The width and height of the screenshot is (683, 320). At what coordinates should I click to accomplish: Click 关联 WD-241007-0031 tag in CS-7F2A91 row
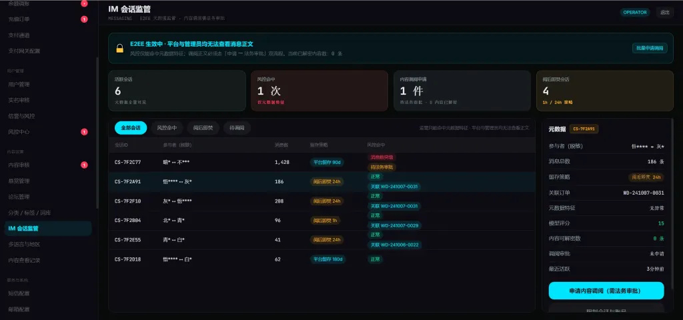(x=394, y=187)
